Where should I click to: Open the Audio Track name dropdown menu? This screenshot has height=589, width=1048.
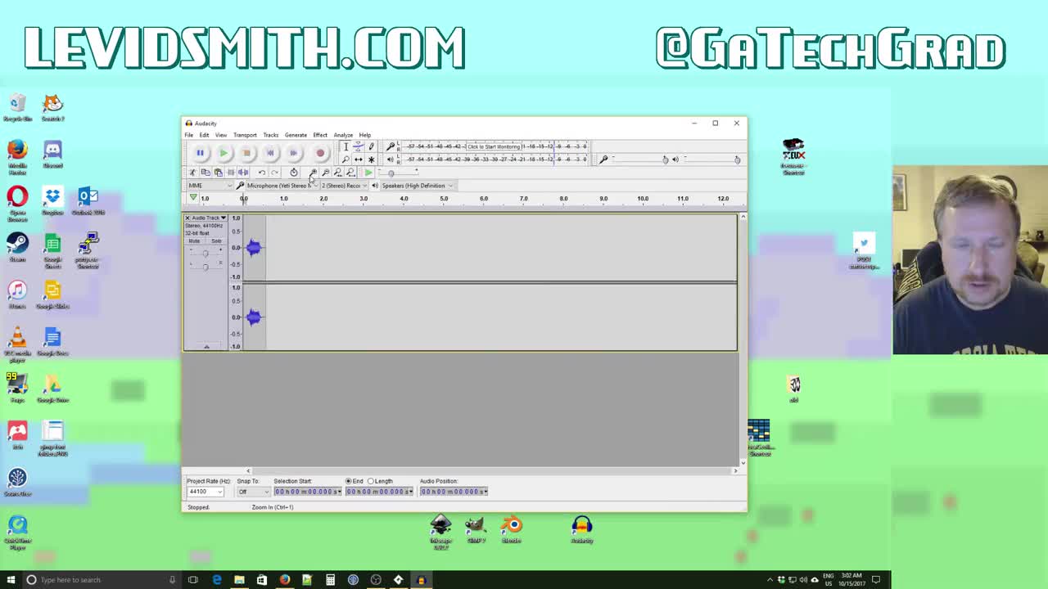[x=208, y=218]
